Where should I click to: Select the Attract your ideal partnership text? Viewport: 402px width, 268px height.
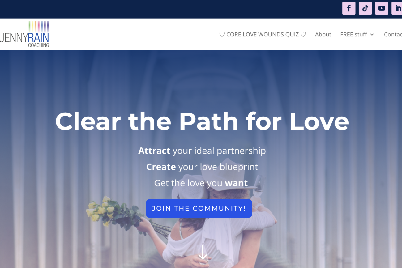(202, 151)
